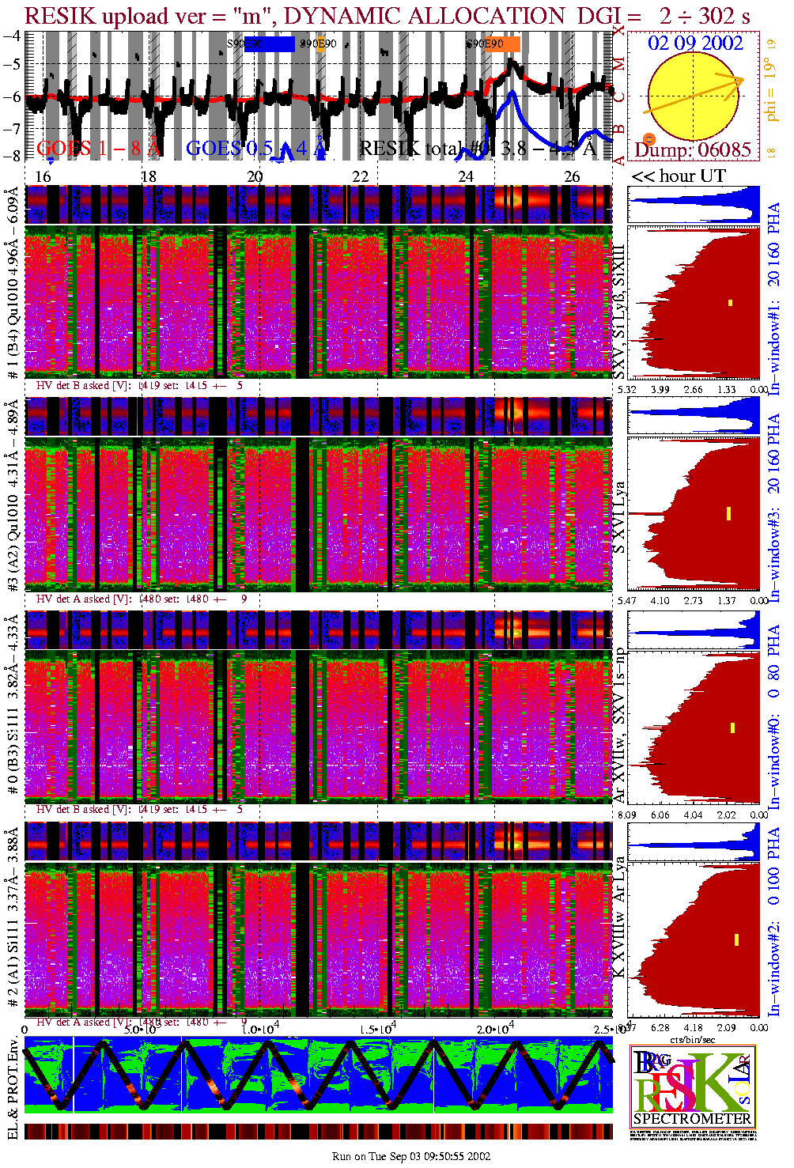Click the blue GOES 0.5 – 4 Å label
794x1168 pixels.
click(x=255, y=147)
